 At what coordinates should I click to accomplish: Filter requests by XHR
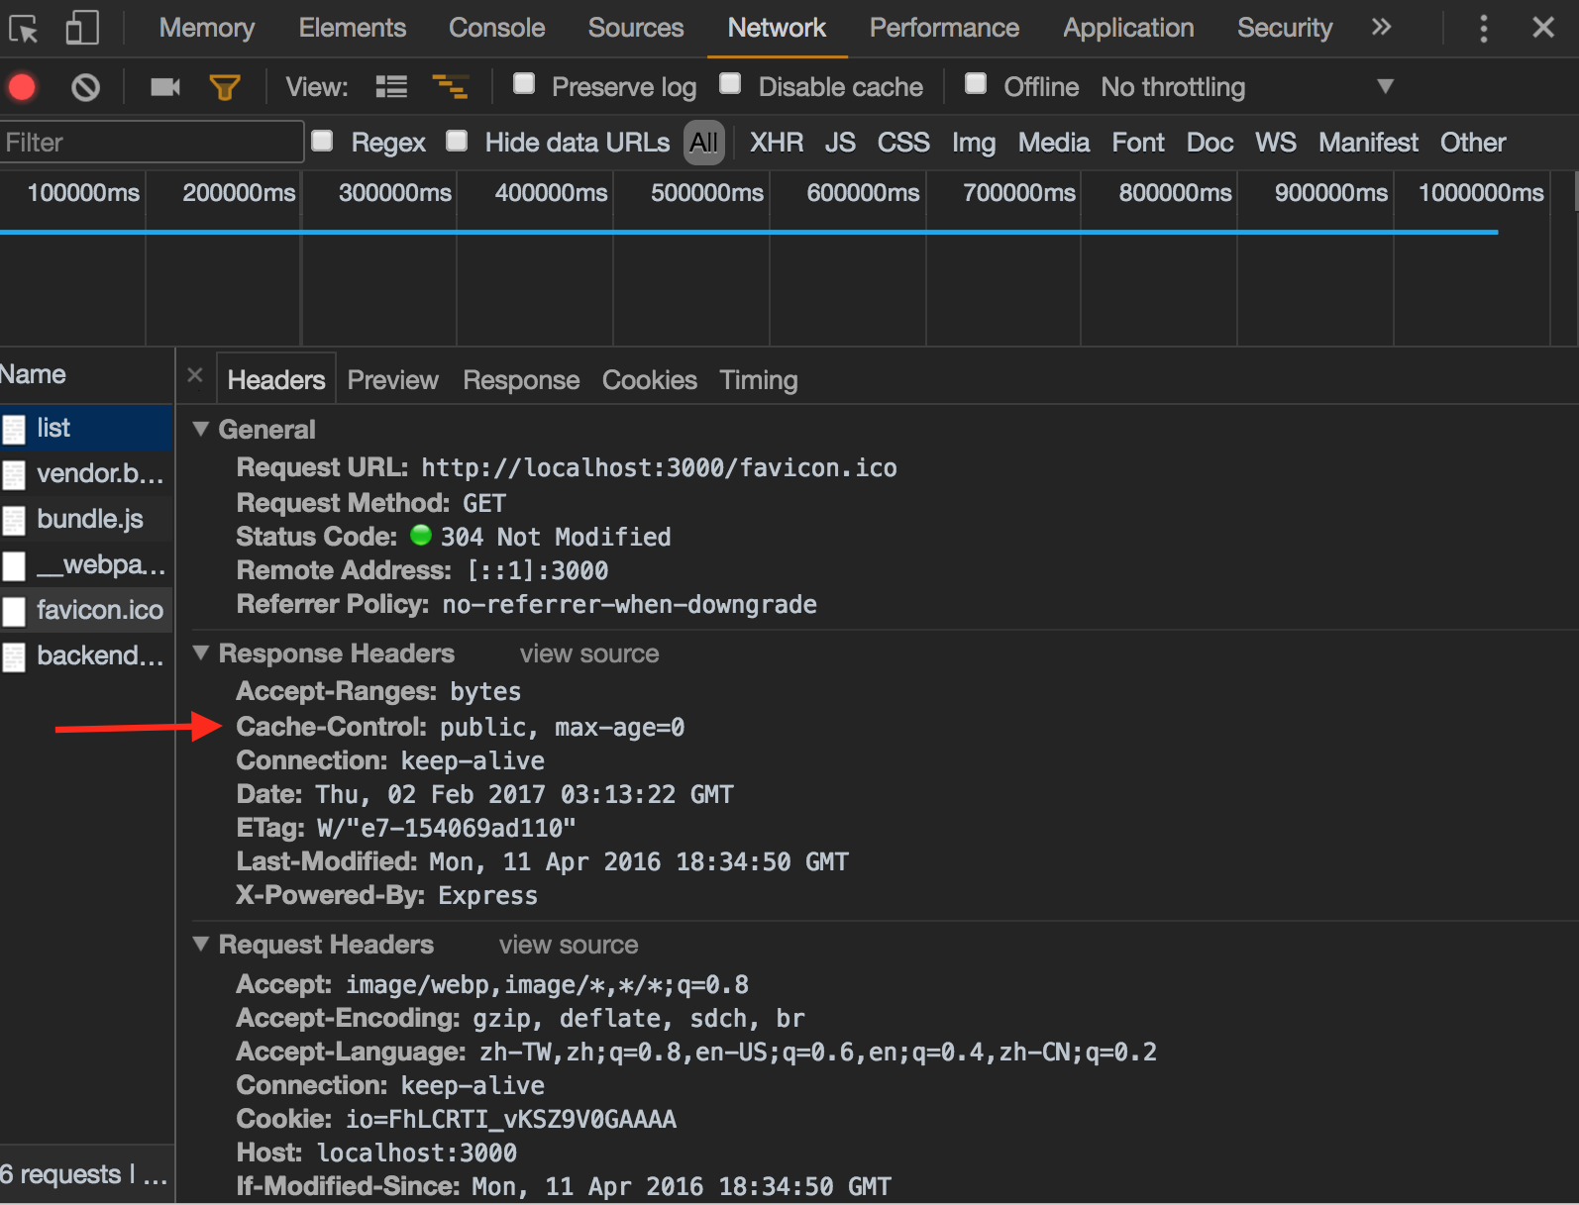[x=777, y=143]
